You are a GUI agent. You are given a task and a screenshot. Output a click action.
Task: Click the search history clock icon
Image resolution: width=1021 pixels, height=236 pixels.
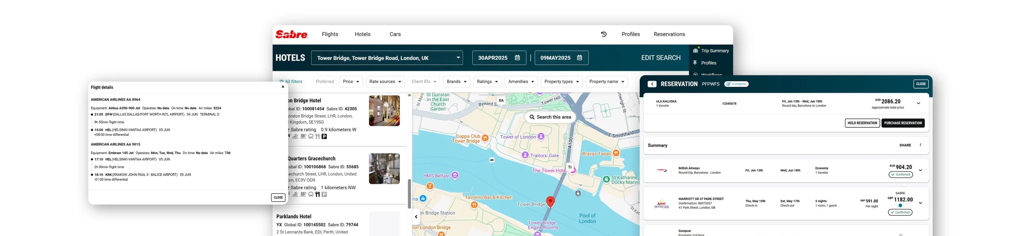point(603,34)
